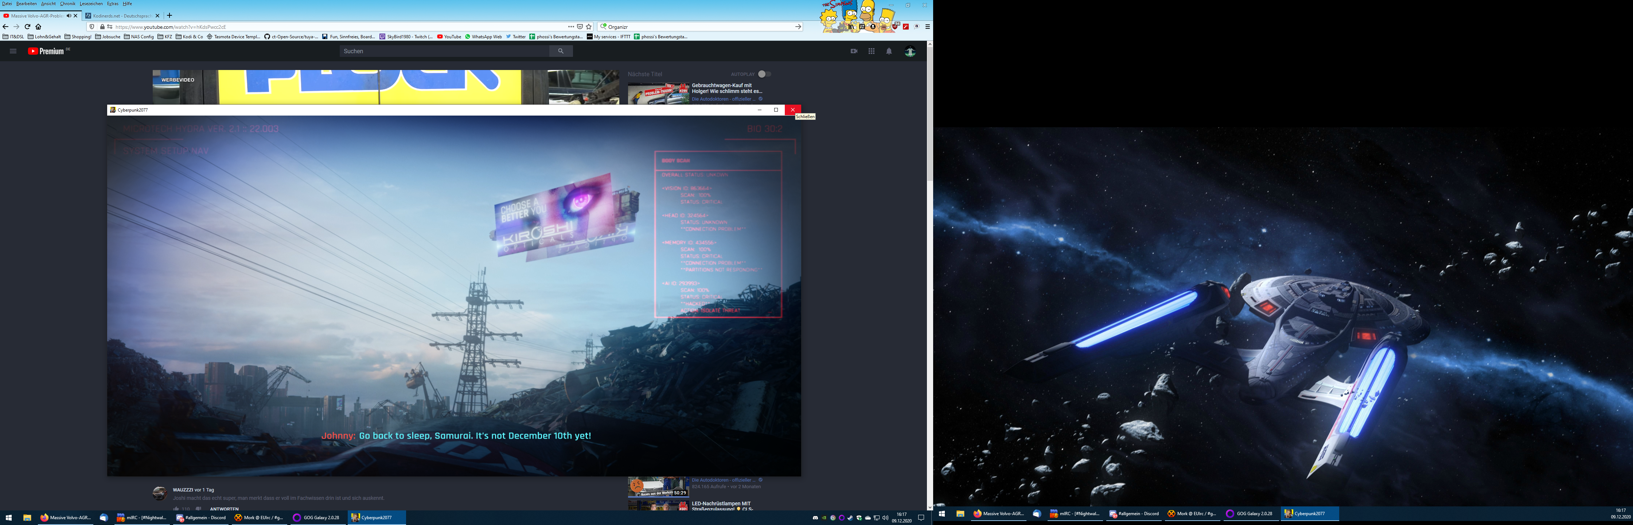This screenshot has width=1633, height=525.
Task: Create a video with camera icon
Action: pyautogui.click(x=854, y=51)
